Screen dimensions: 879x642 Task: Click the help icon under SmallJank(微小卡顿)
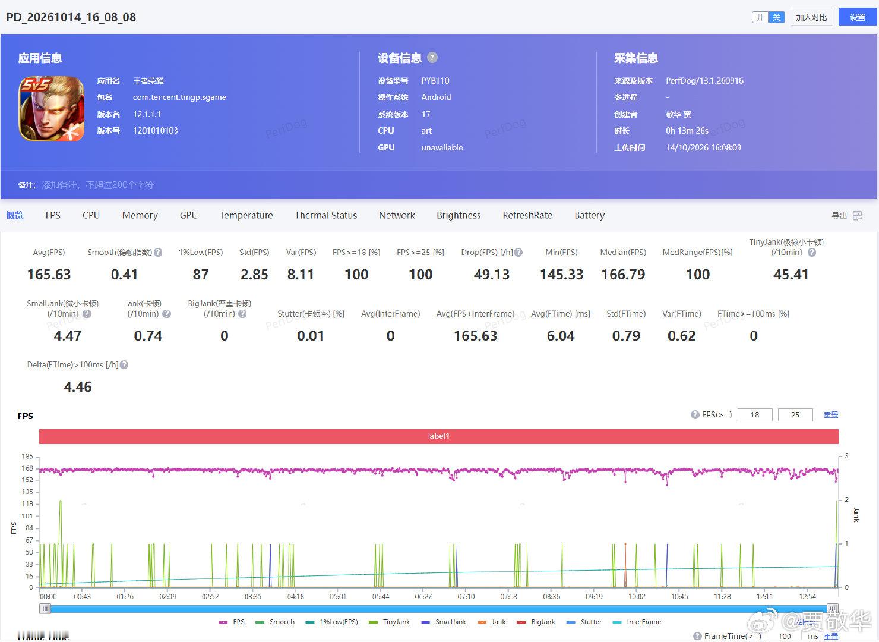coord(87,314)
